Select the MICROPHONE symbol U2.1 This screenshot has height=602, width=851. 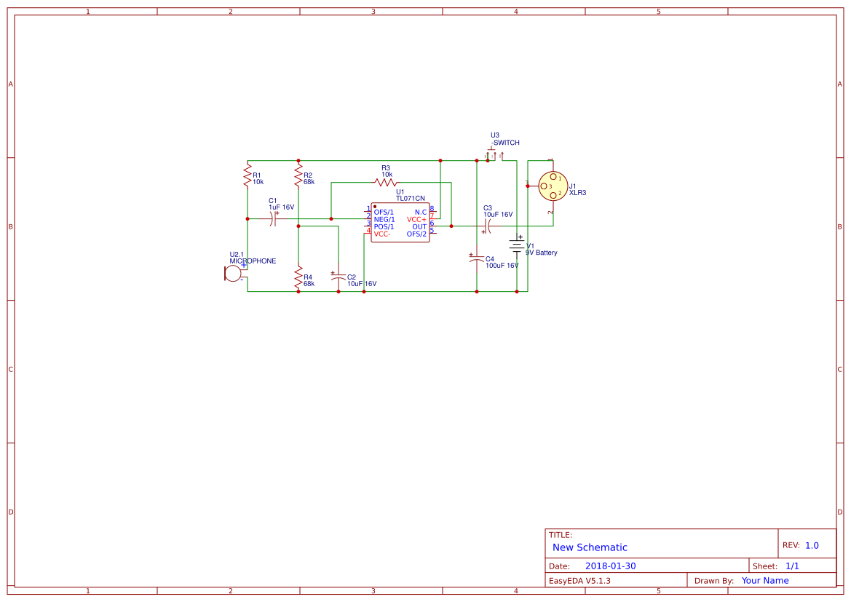click(231, 272)
